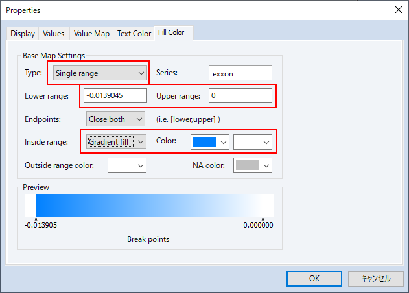Select the Fill Color tab
Viewport: 409px width, 293px height.
(x=171, y=33)
